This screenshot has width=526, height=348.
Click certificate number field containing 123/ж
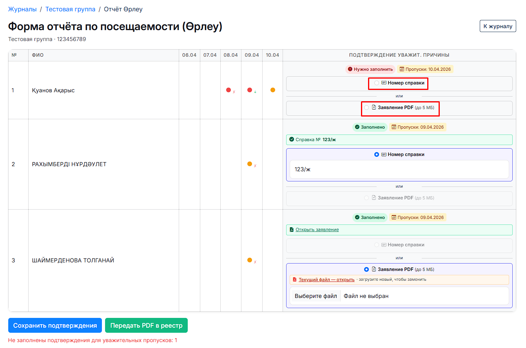click(x=399, y=169)
